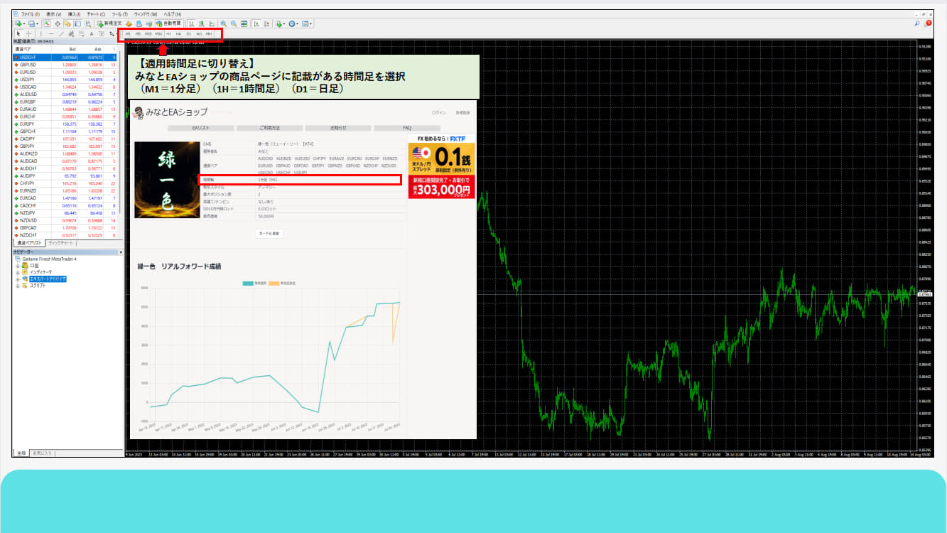Switch to the ティックチャート tab

pos(60,243)
